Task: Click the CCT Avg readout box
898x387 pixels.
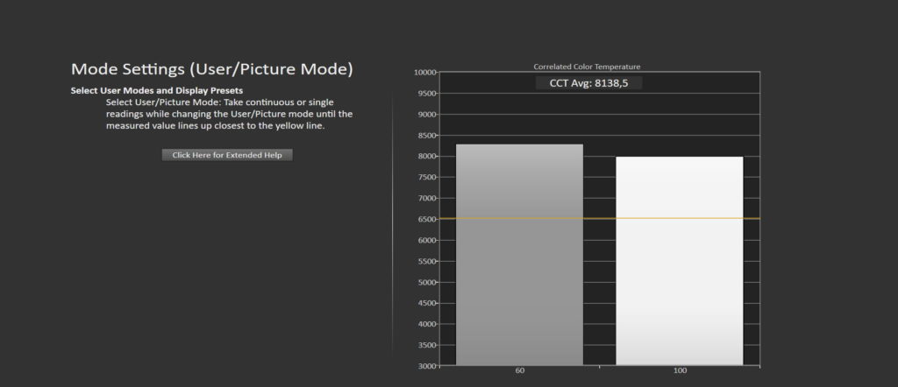Action: 589,83
